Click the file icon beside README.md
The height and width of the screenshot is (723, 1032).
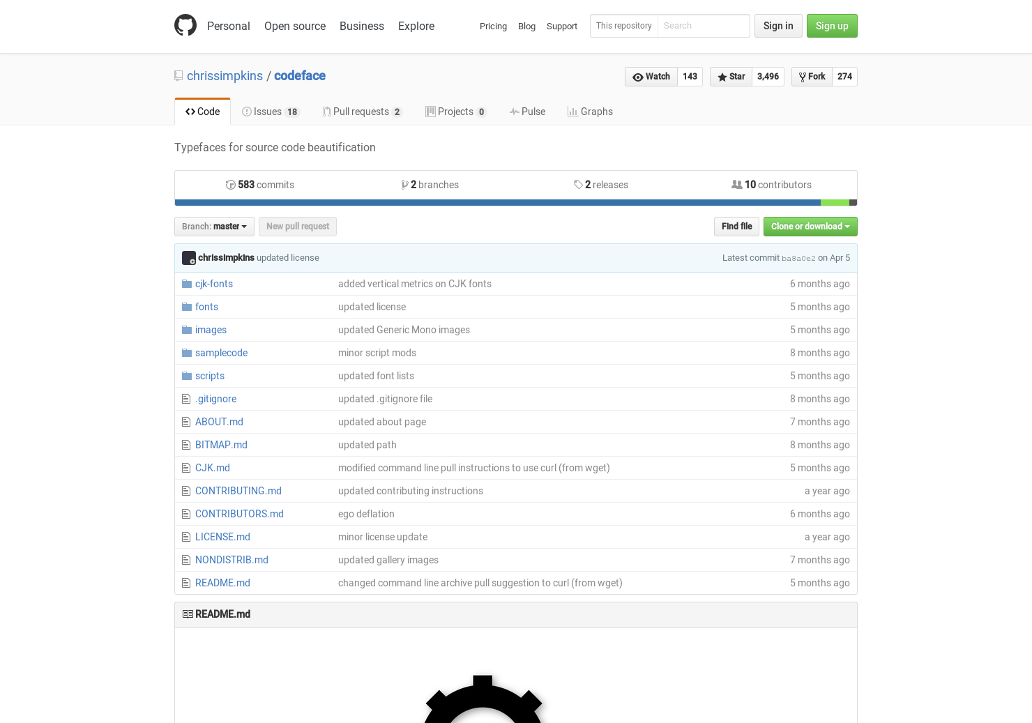[x=185, y=583]
